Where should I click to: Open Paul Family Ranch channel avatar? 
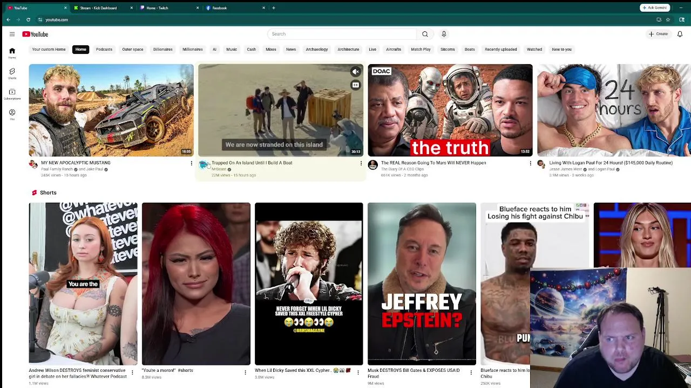click(33, 165)
